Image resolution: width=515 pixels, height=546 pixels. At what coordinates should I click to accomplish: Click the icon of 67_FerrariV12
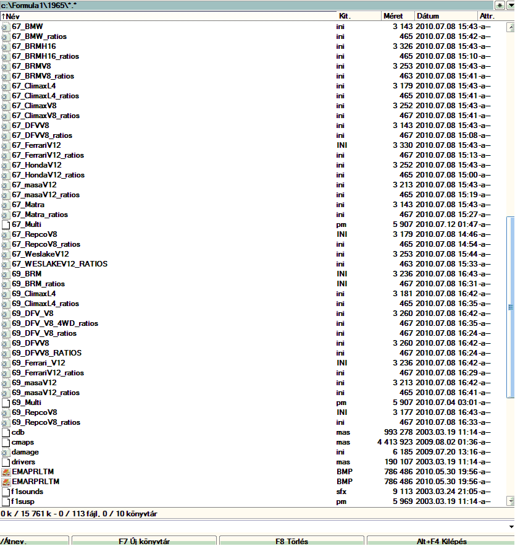tap(6, 145)
